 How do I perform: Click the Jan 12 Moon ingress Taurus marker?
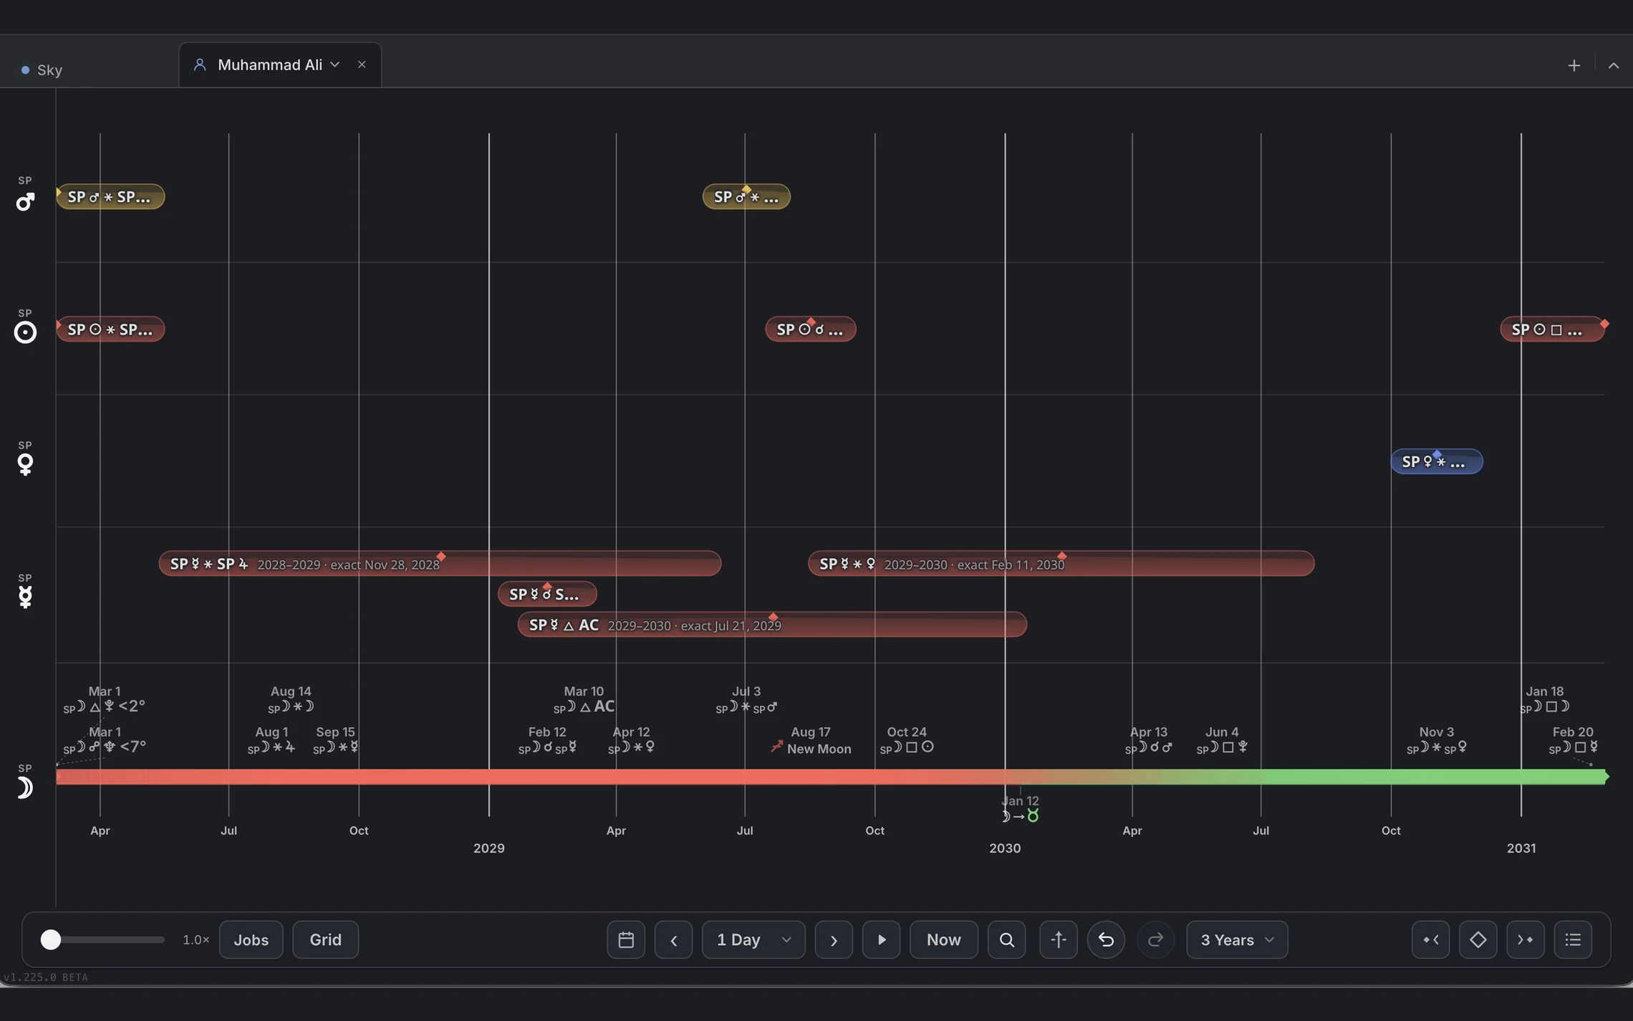[1020, 808]
